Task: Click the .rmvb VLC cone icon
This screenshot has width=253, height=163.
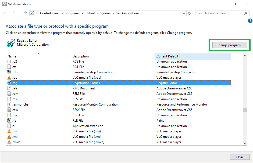Action: (x=9, y=142)
